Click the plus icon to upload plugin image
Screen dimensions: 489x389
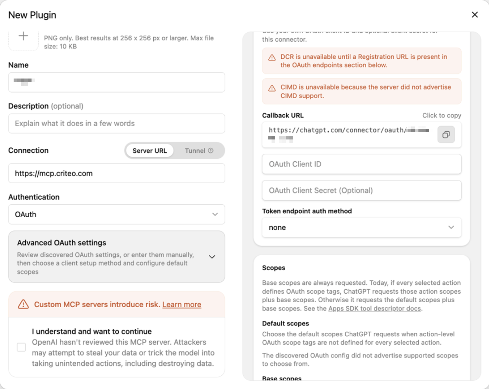pos(23,36)
